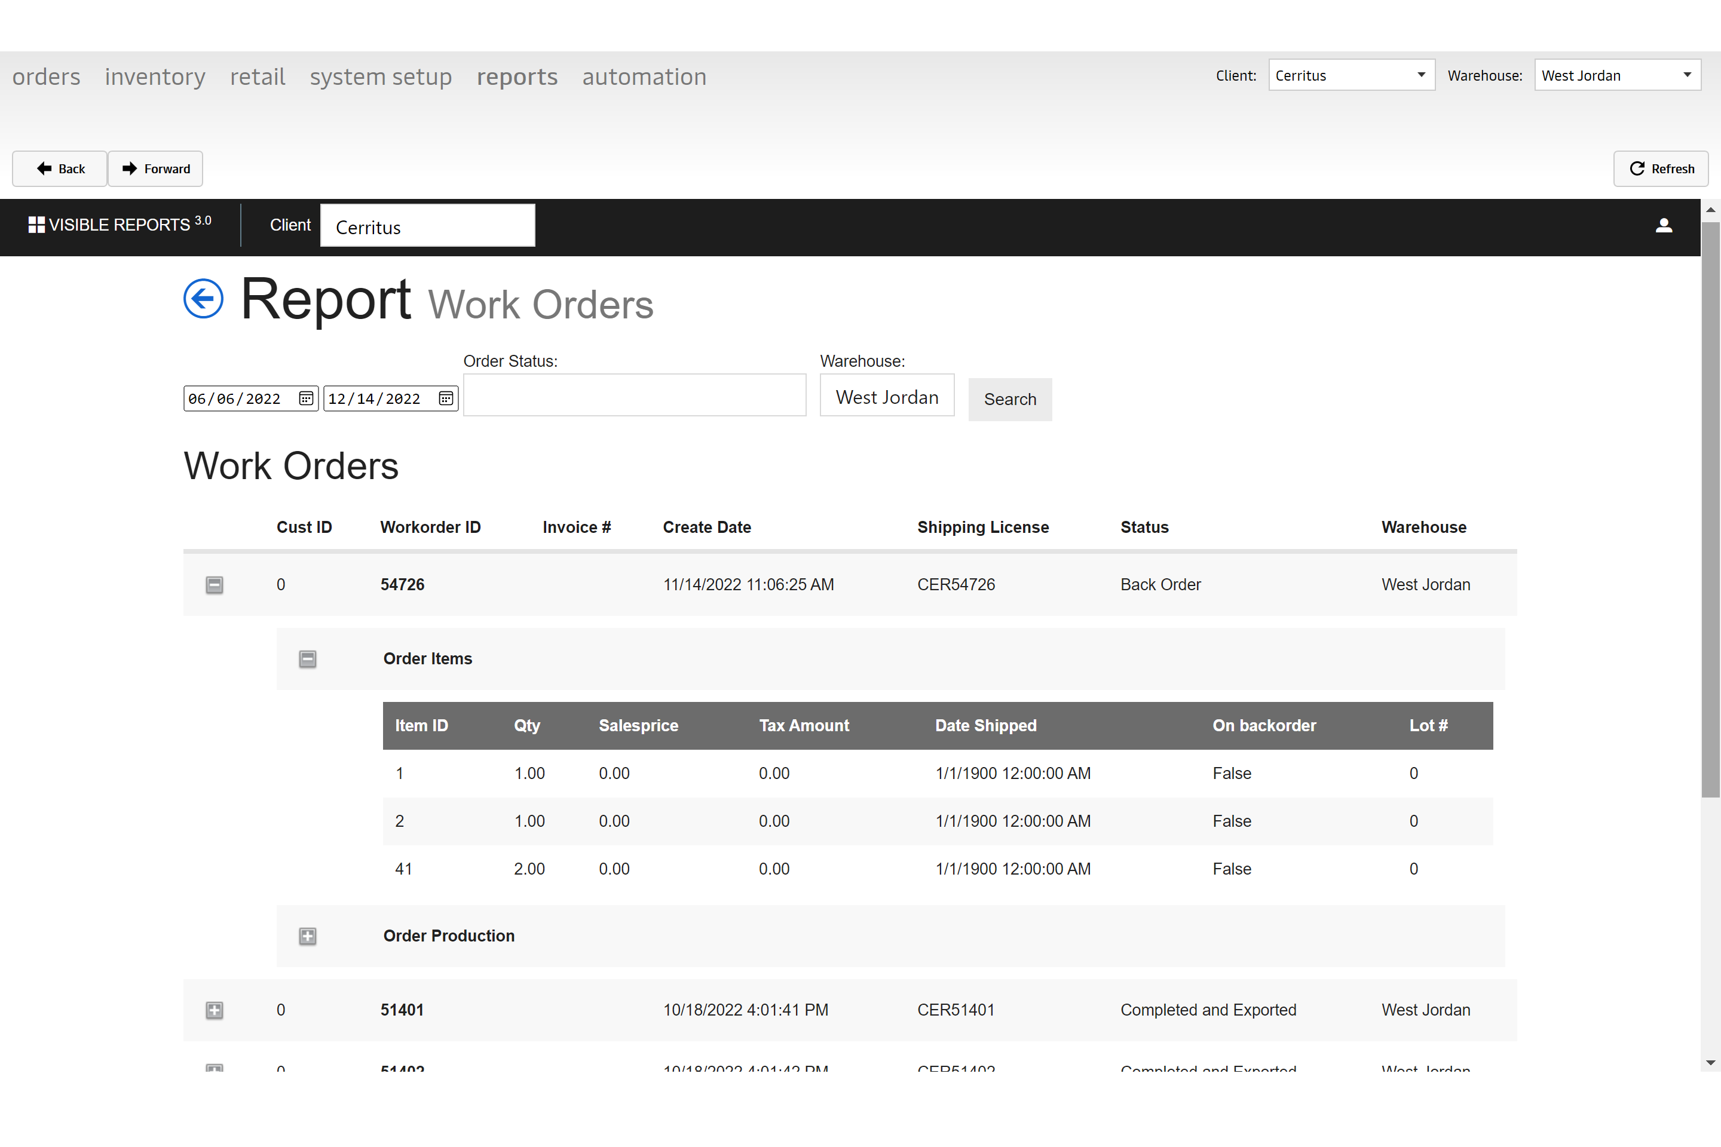
Task: Open the system setup menu
Action: click(x=381, y=77)
